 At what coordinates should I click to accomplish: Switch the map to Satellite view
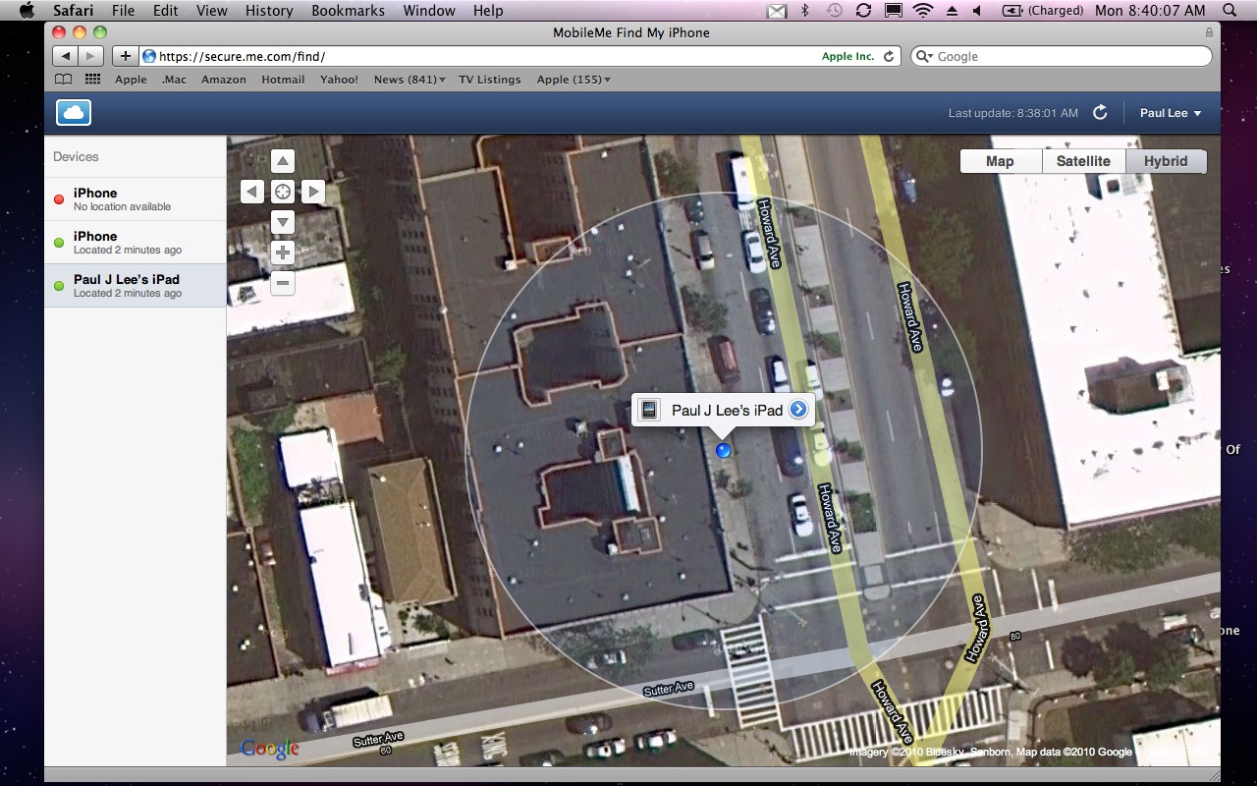tap(1083, 161)
